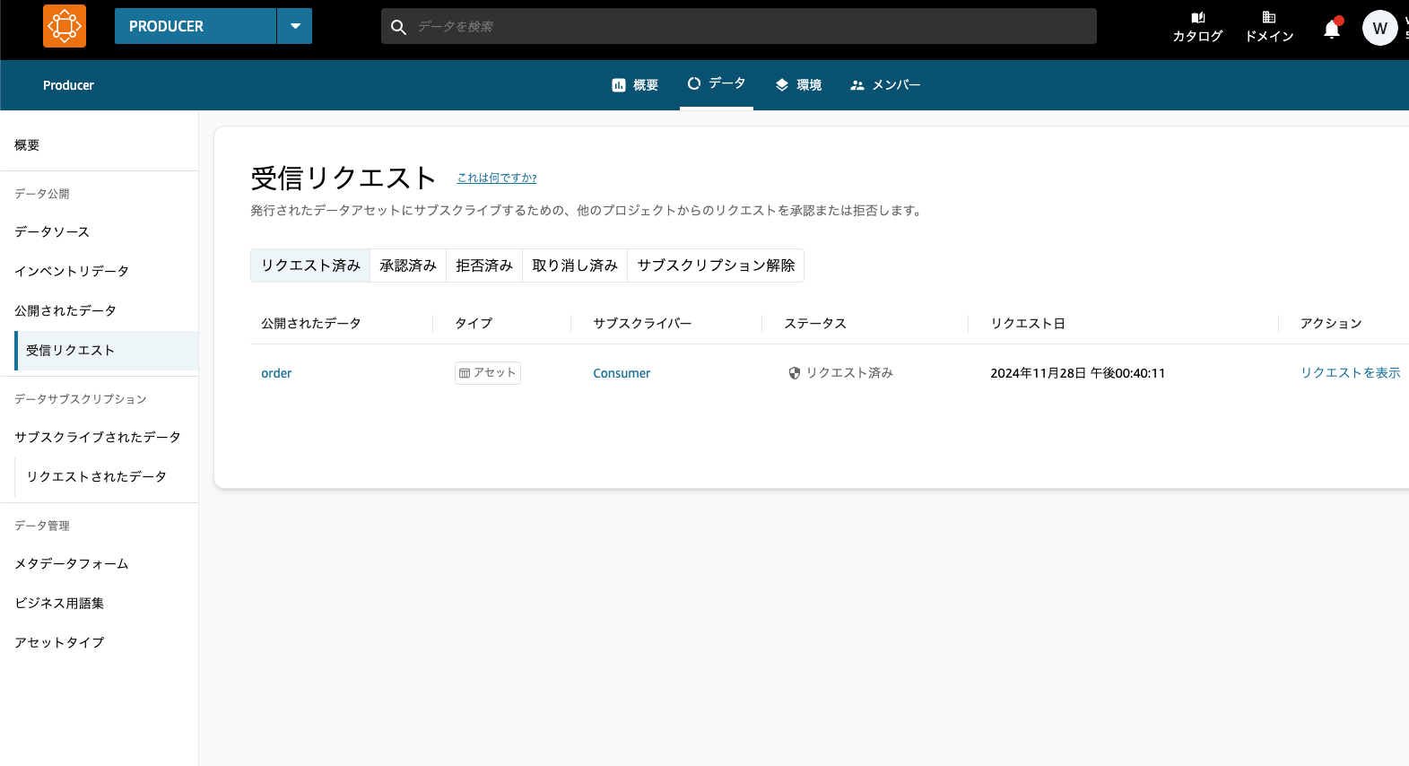Select the 承認済み filter tab
This screenshot has height=766, width=1409.
[x=408, y=265]
